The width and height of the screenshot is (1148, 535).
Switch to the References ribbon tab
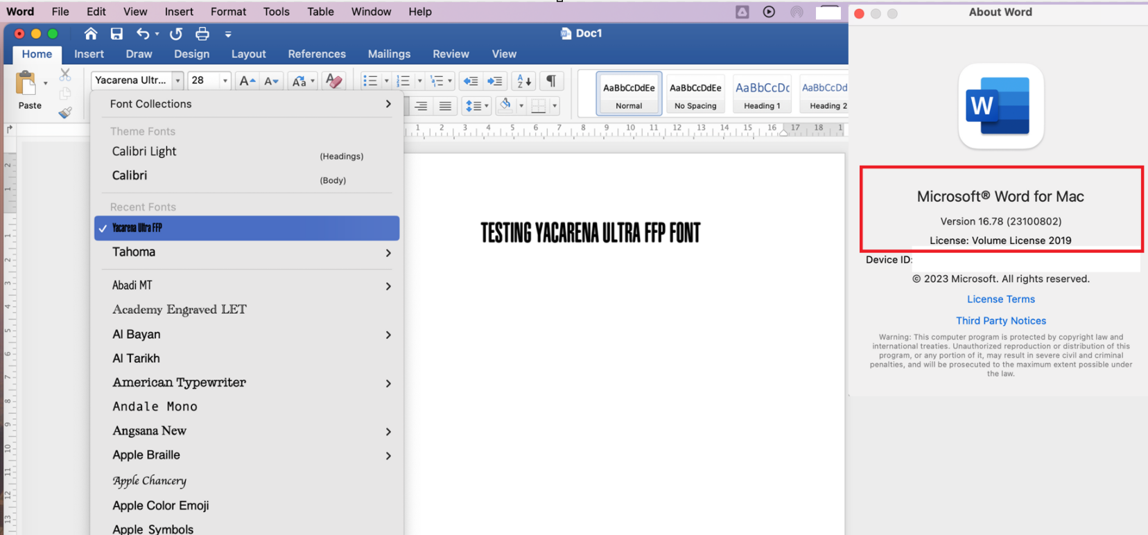pyautogui.click(x=317, y=54)
